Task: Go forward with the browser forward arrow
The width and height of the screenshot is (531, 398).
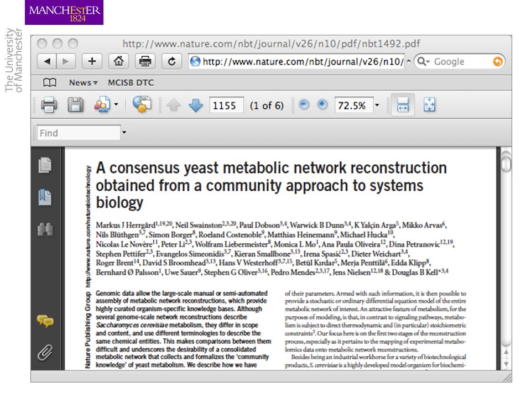Action: point(66,61)
